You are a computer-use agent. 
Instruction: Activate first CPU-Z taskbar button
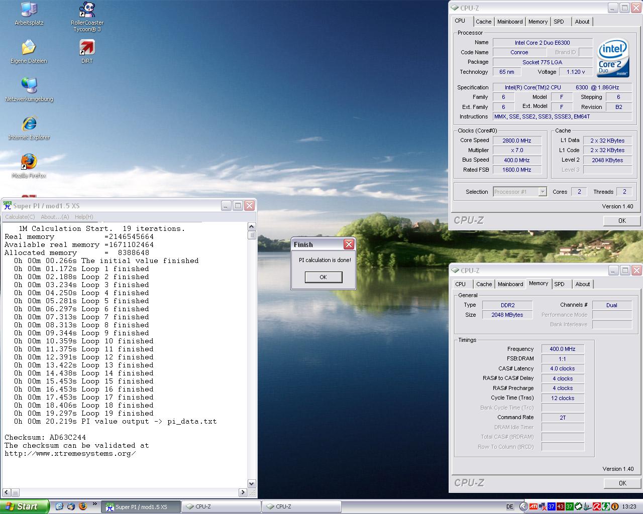(x=222, y=507)
